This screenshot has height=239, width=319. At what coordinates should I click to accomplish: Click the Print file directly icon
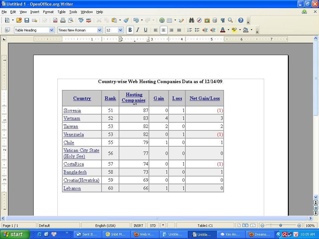pyautogui.click(x=63, y=20)
